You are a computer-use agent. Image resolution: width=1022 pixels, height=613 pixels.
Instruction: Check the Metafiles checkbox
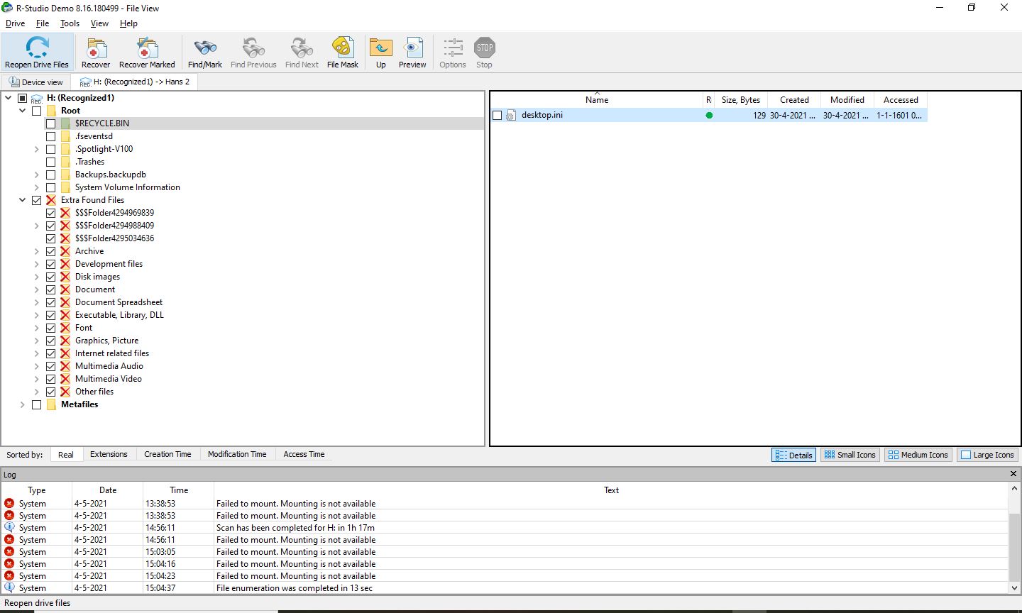[x=36, y=404]
